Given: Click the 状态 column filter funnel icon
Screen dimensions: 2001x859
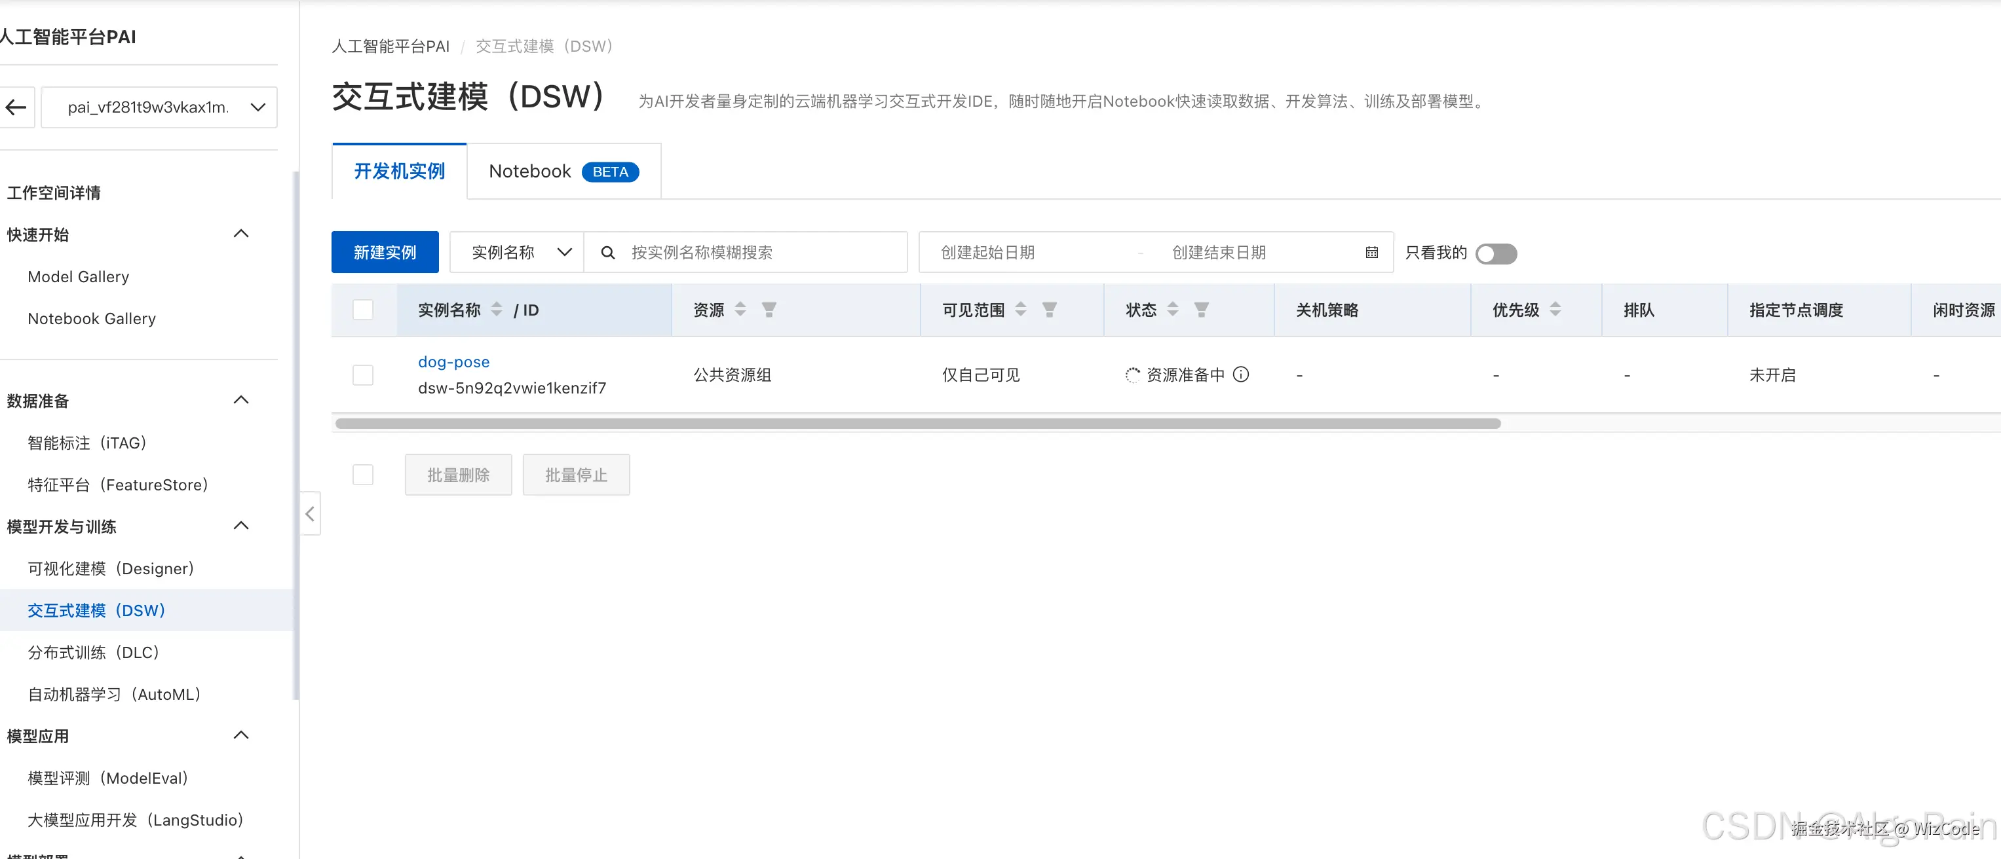Looking at the screenshot, I should coord(1201,310).
